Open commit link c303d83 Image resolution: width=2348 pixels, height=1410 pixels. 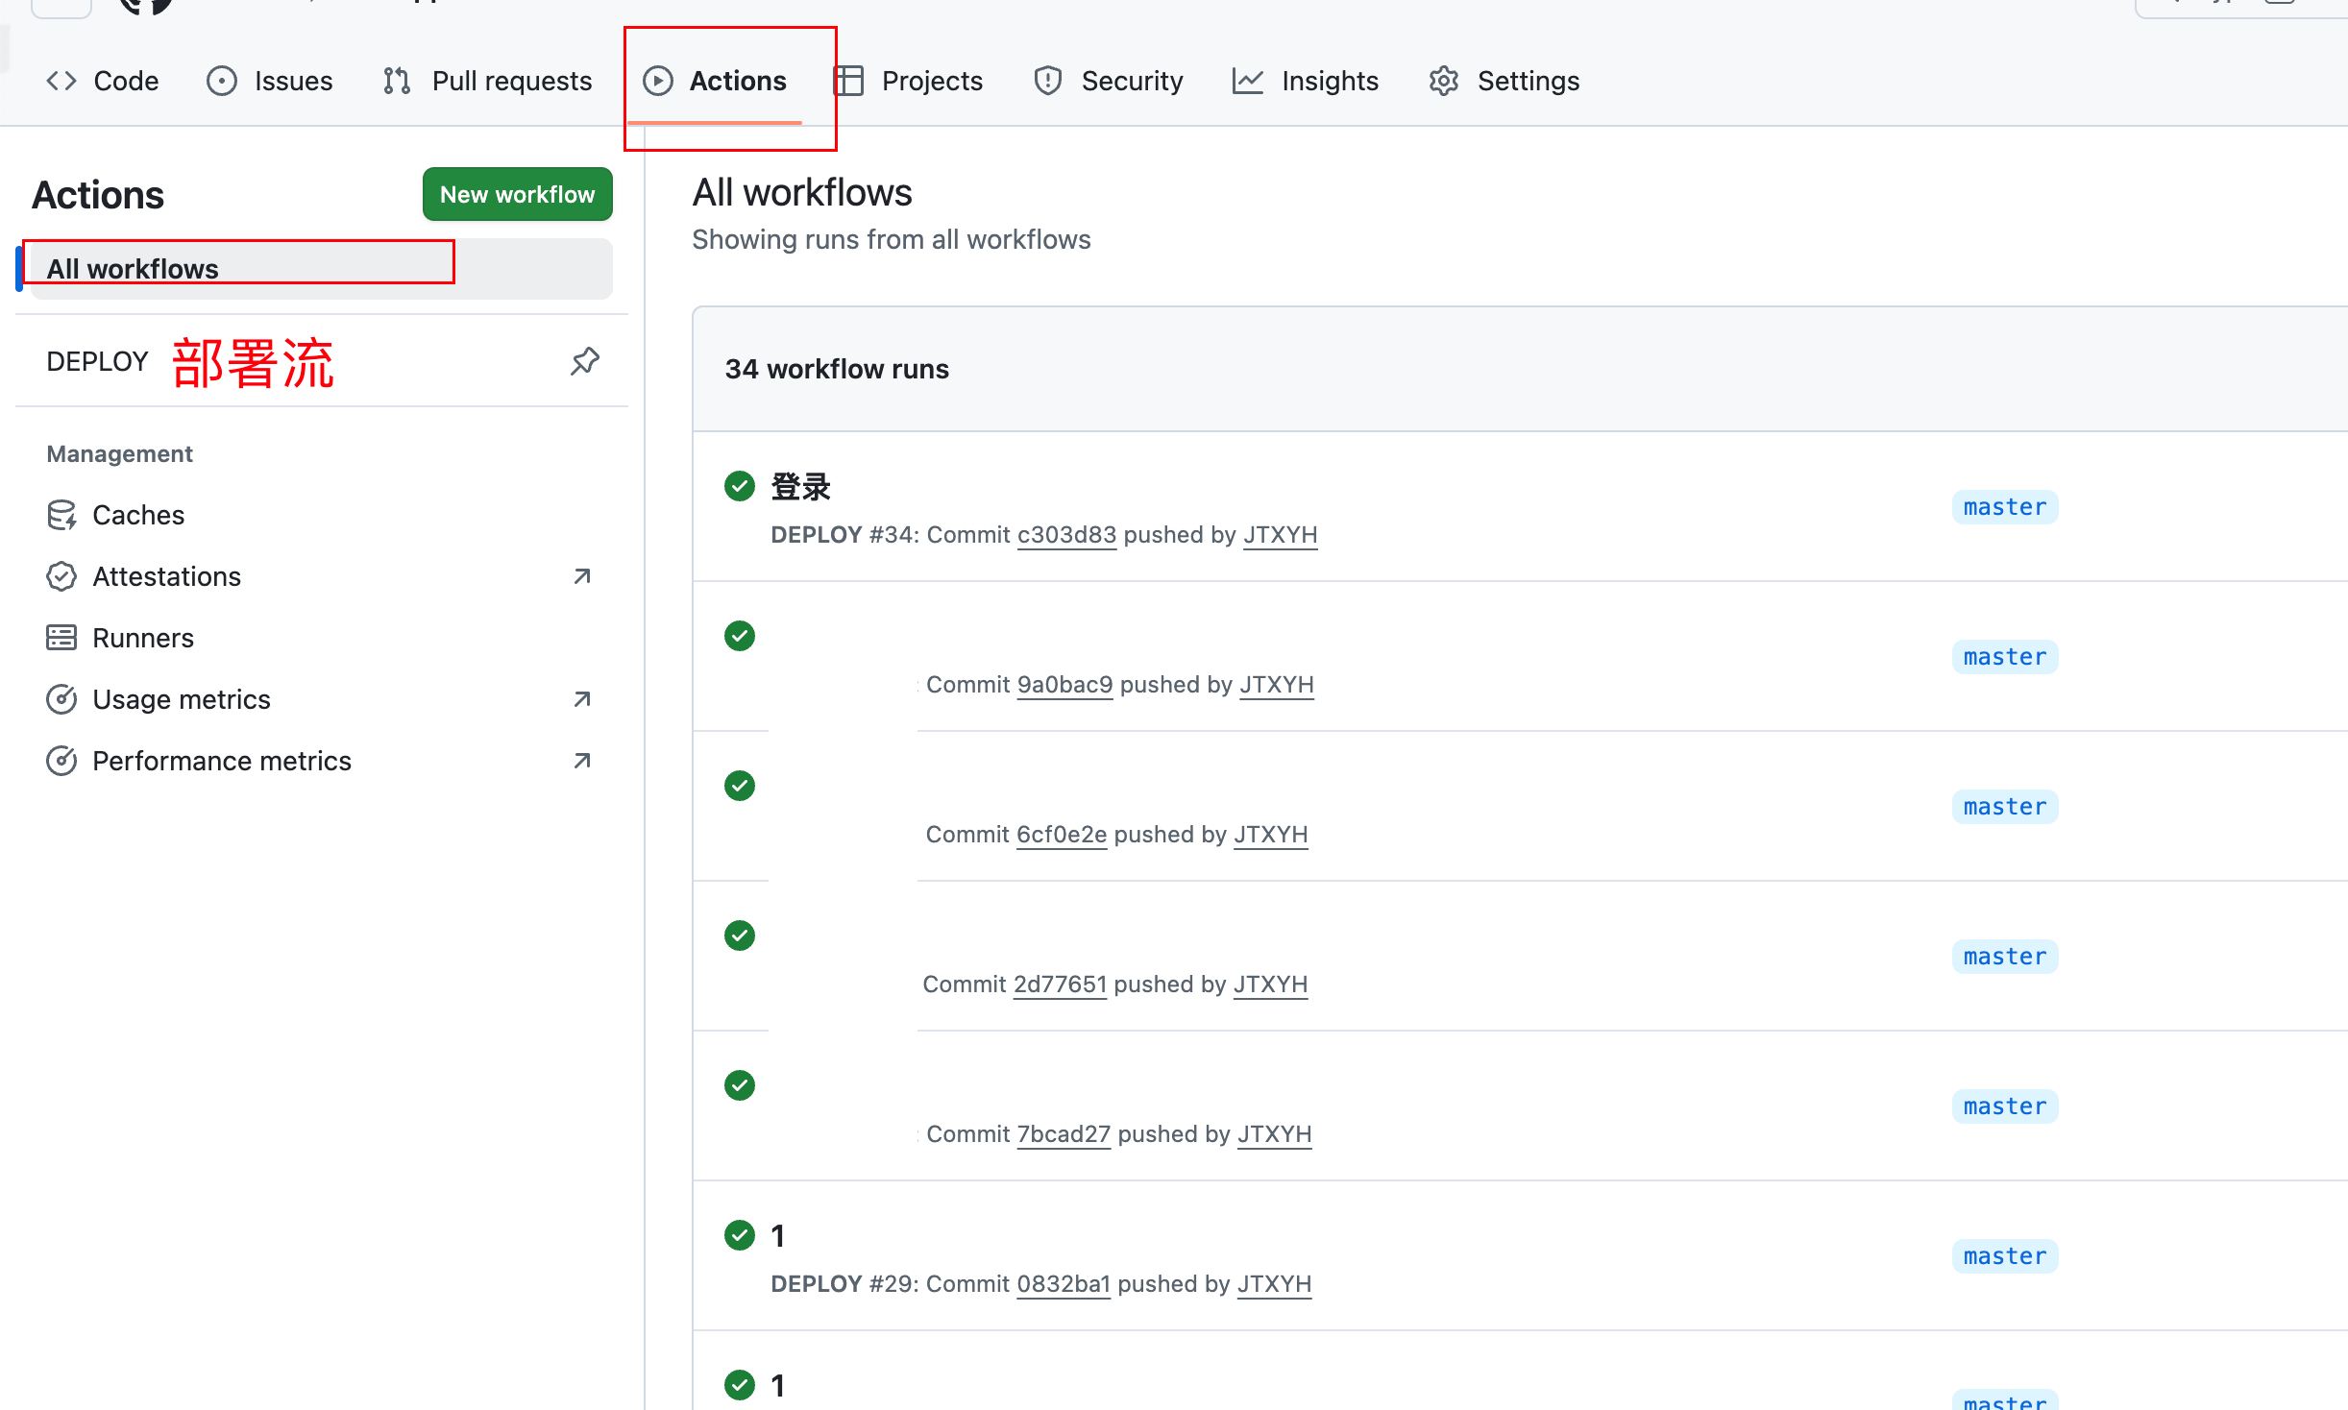point(1066,535)
